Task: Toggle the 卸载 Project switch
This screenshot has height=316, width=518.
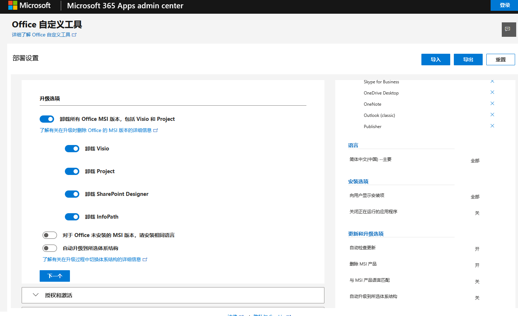Action: click(x=72, y=171)
